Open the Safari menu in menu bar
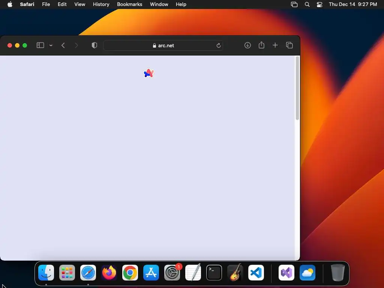Screen dimensions: 384x288 click(27, 4)
